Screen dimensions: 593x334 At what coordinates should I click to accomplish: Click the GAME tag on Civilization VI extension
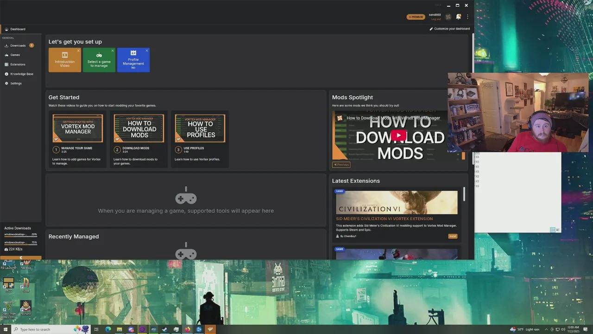tap(340, 191)
